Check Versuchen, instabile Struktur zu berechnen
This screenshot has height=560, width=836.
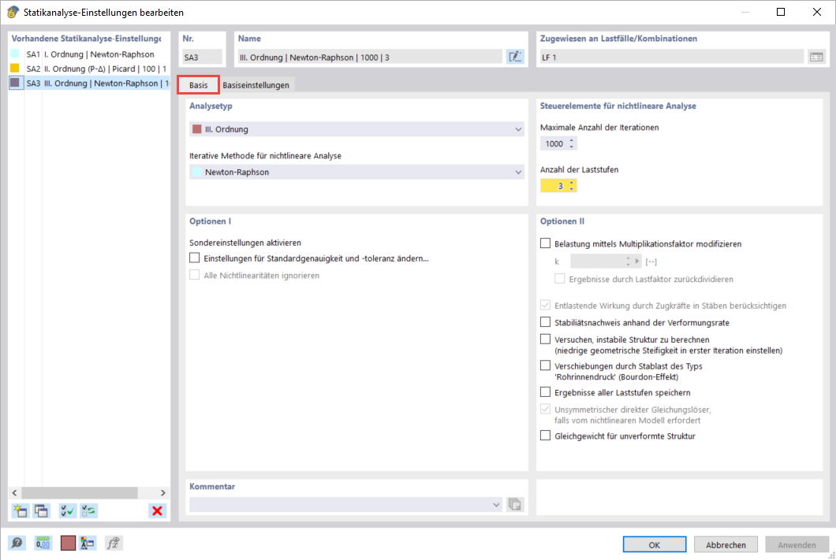coord(546,339)
